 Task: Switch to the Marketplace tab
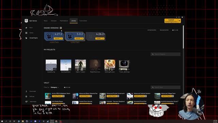tap(64, 21)
